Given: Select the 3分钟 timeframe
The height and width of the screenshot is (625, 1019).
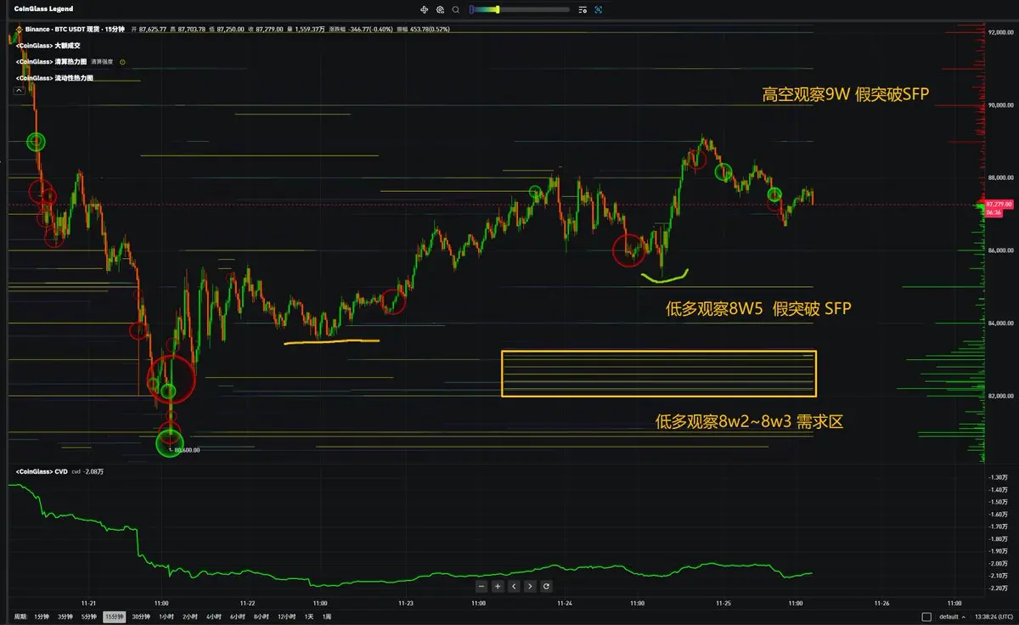Looking at the screenshot, I should pyautogui.click(x=65, y=617).
